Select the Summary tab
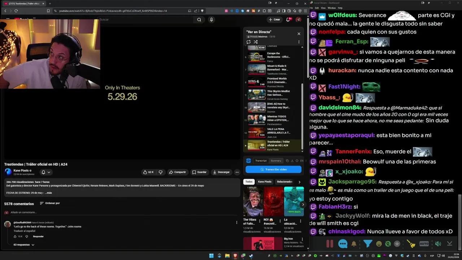This screenshot has width=462, height=260. (276, 161)
